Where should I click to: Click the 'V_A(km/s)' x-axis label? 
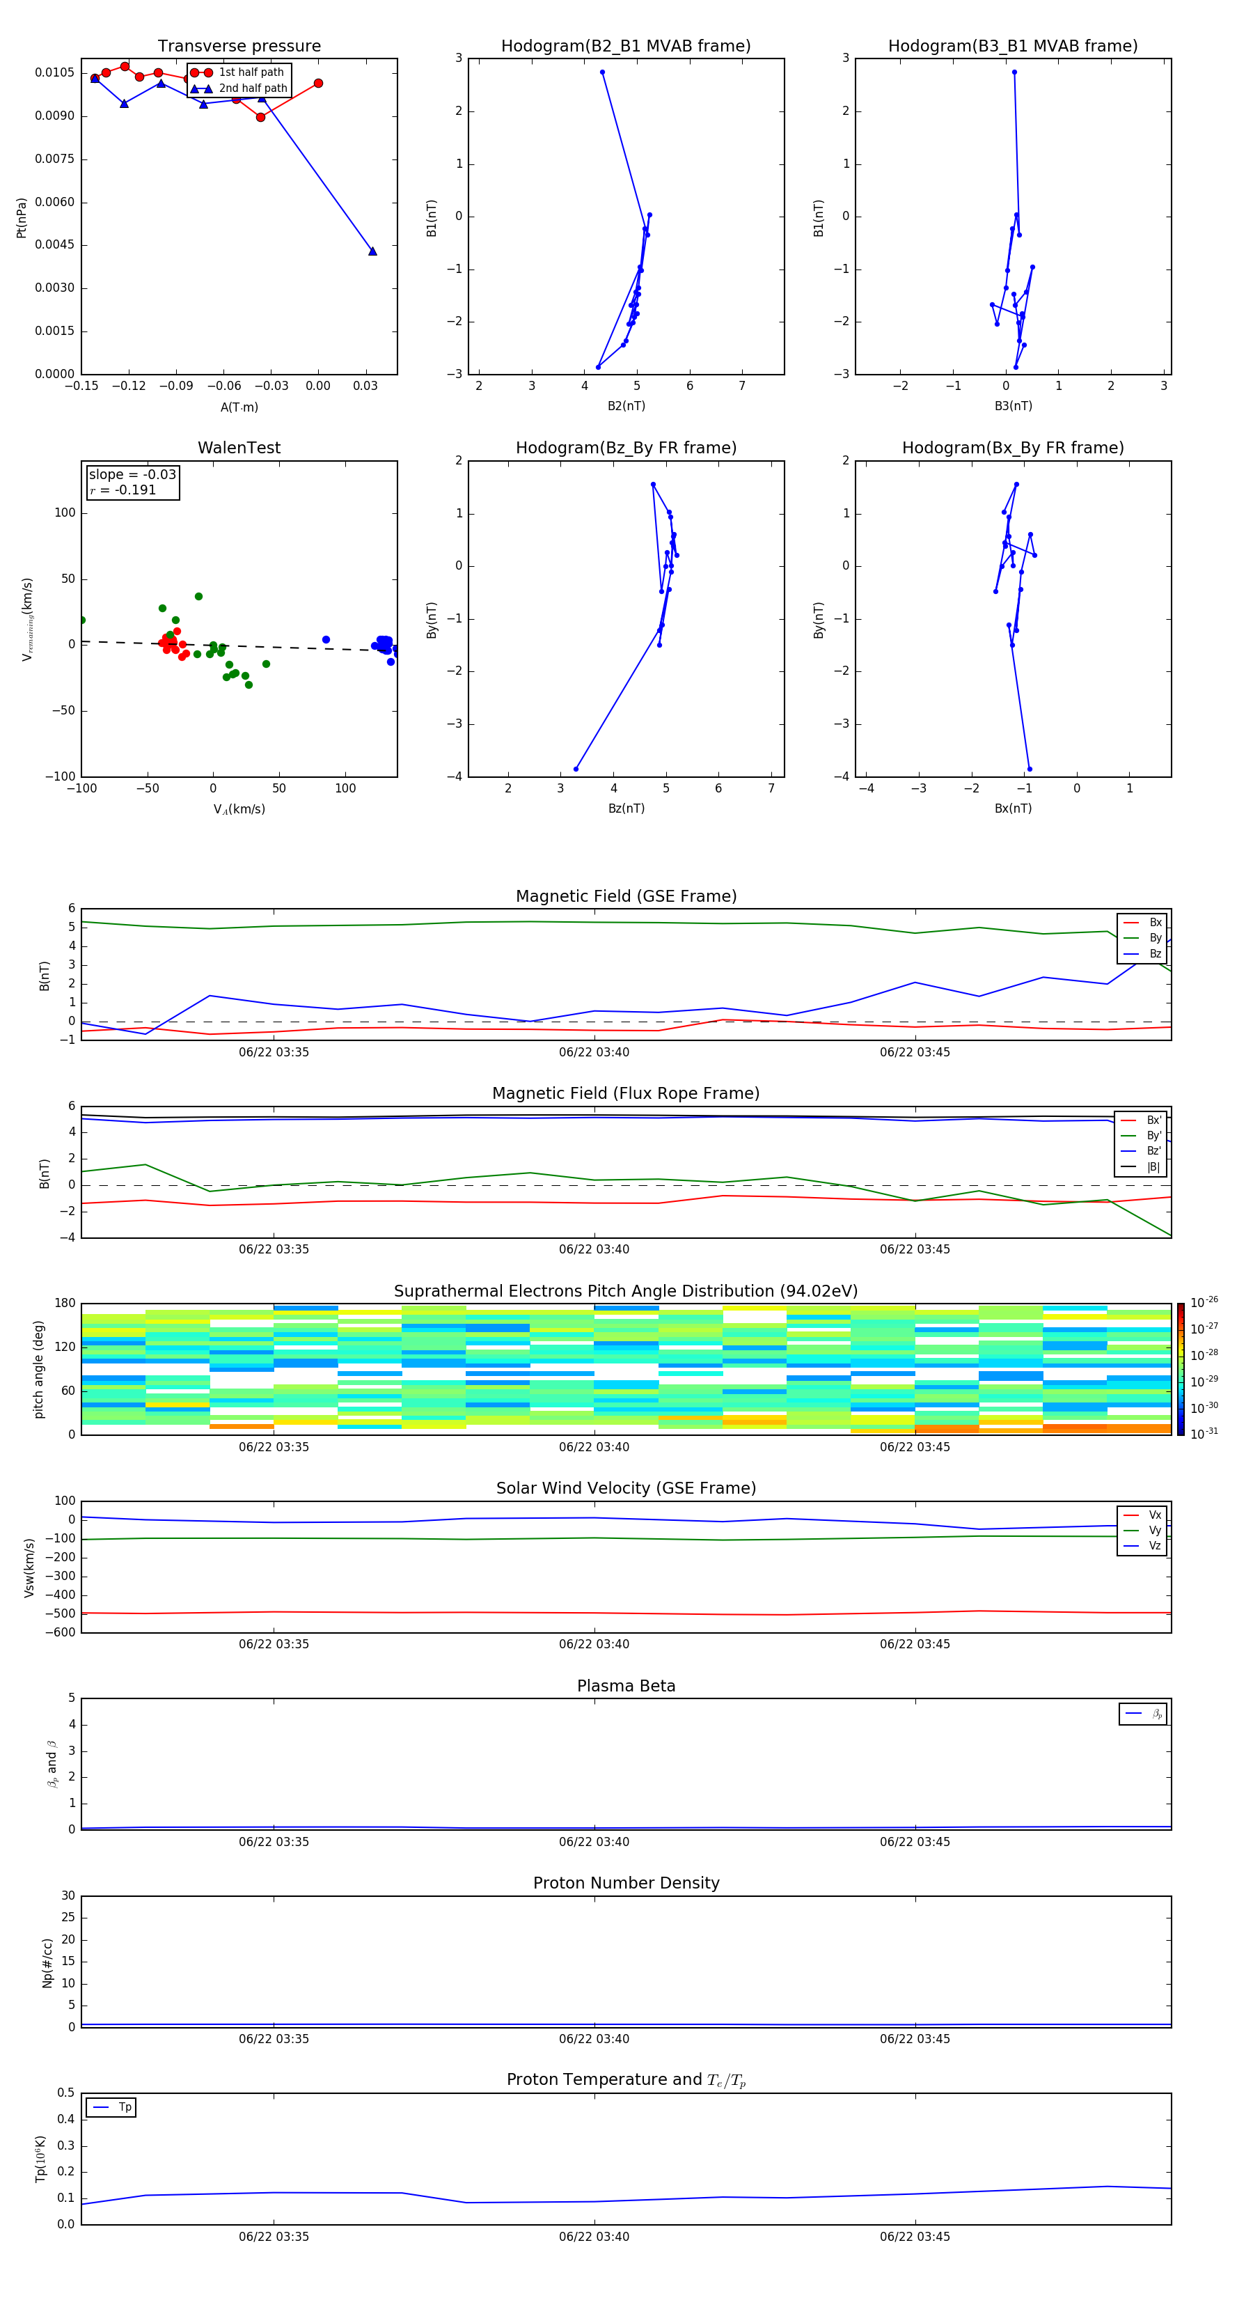pos(239,809)
